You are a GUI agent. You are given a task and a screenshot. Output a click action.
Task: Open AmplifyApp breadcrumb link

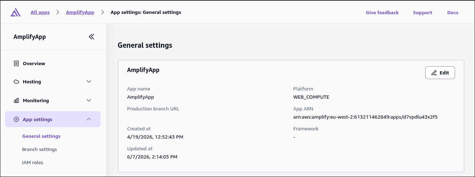tap(80, 12)
